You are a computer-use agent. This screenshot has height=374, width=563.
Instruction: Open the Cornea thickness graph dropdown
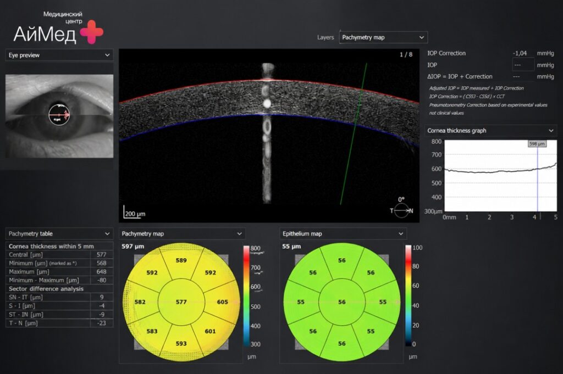[491, 131]
